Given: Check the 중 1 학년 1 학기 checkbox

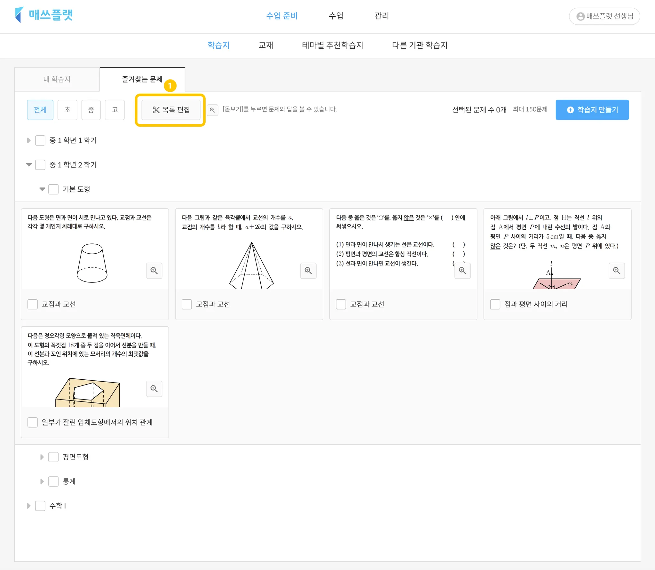Looking at the screenshot, I should point(40,140).
